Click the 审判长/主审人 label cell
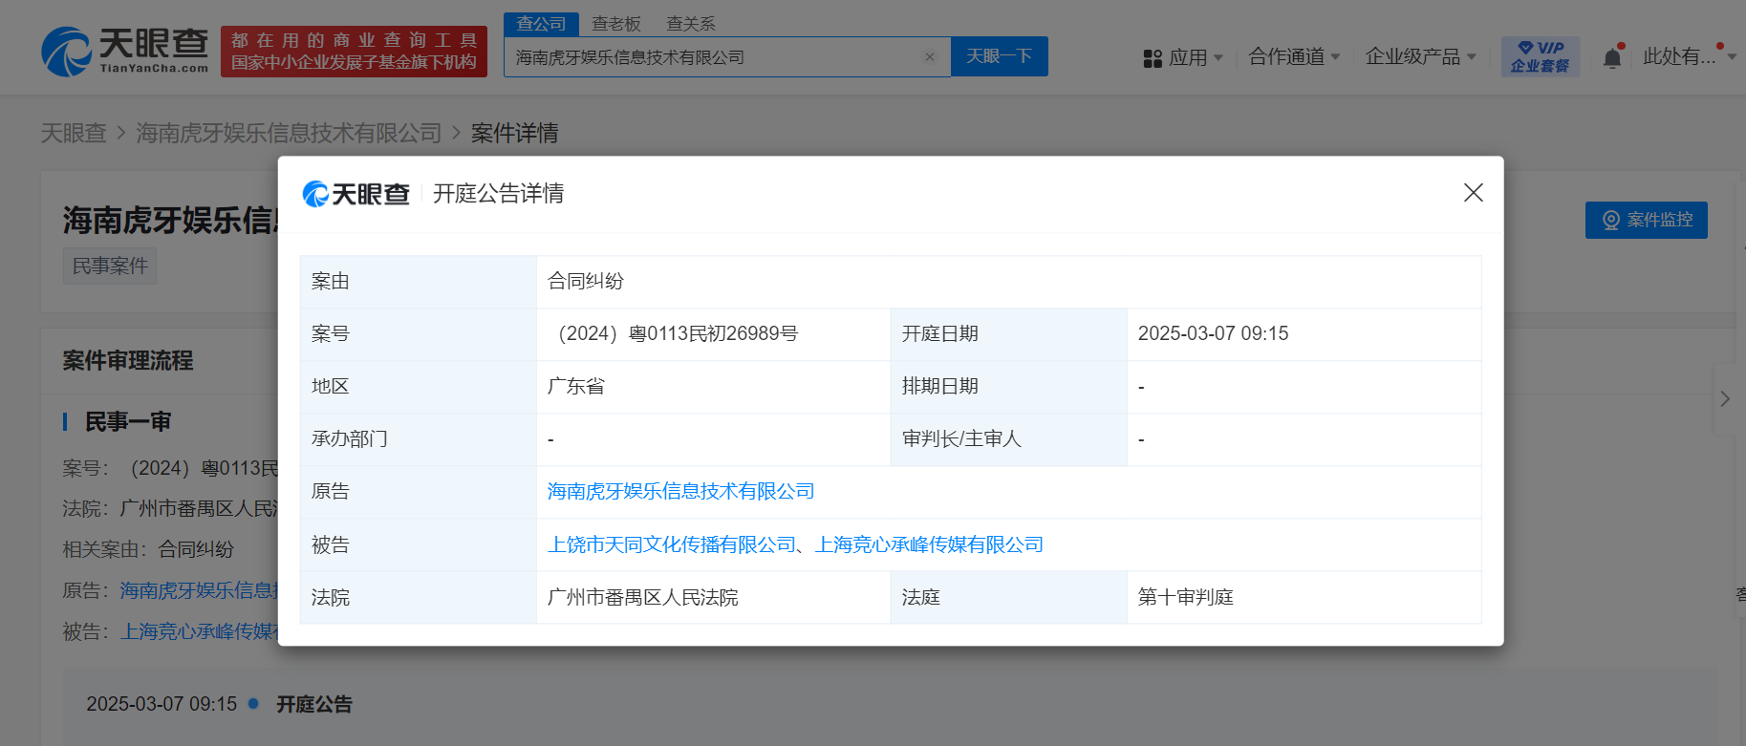Screen dimensions: 1746x746 (1008, 439)
